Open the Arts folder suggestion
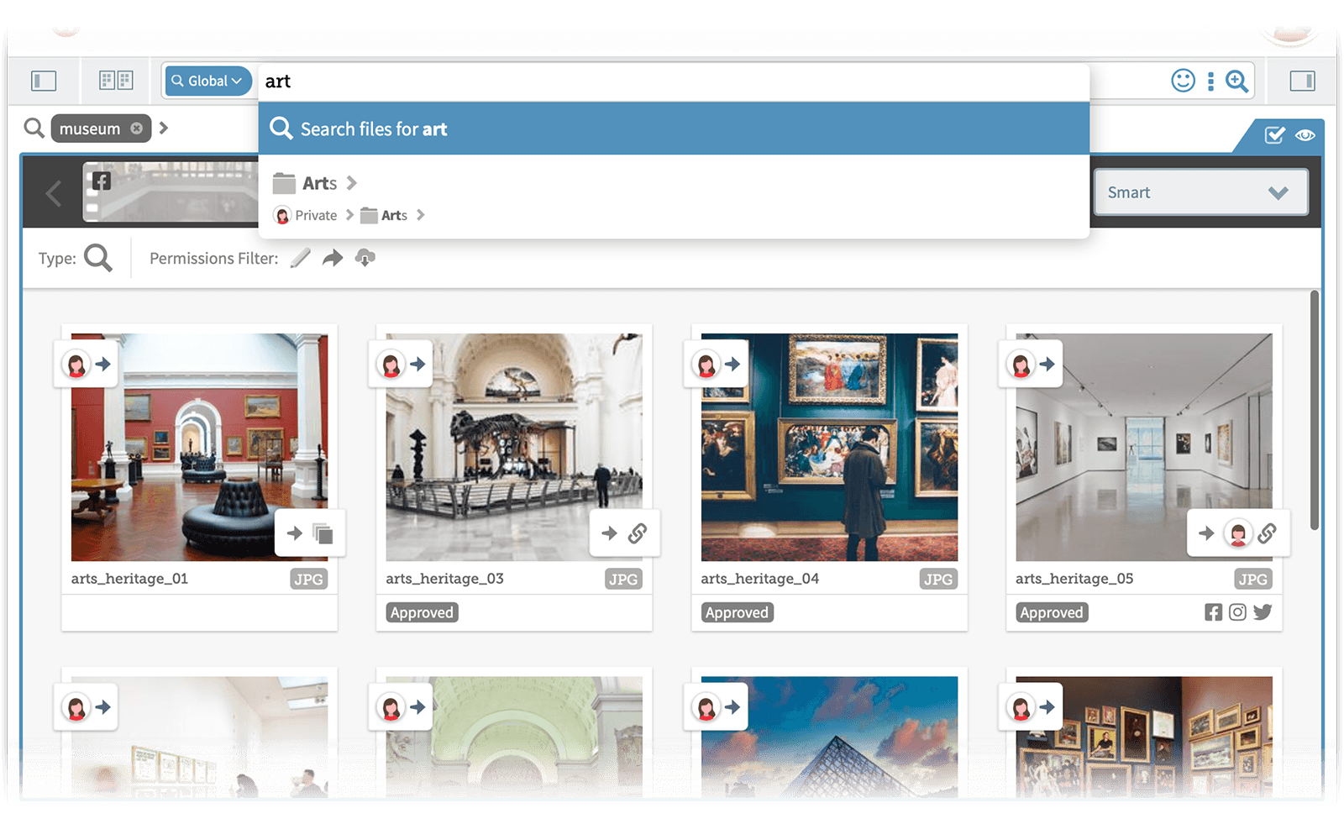 [x=306, y=183]
